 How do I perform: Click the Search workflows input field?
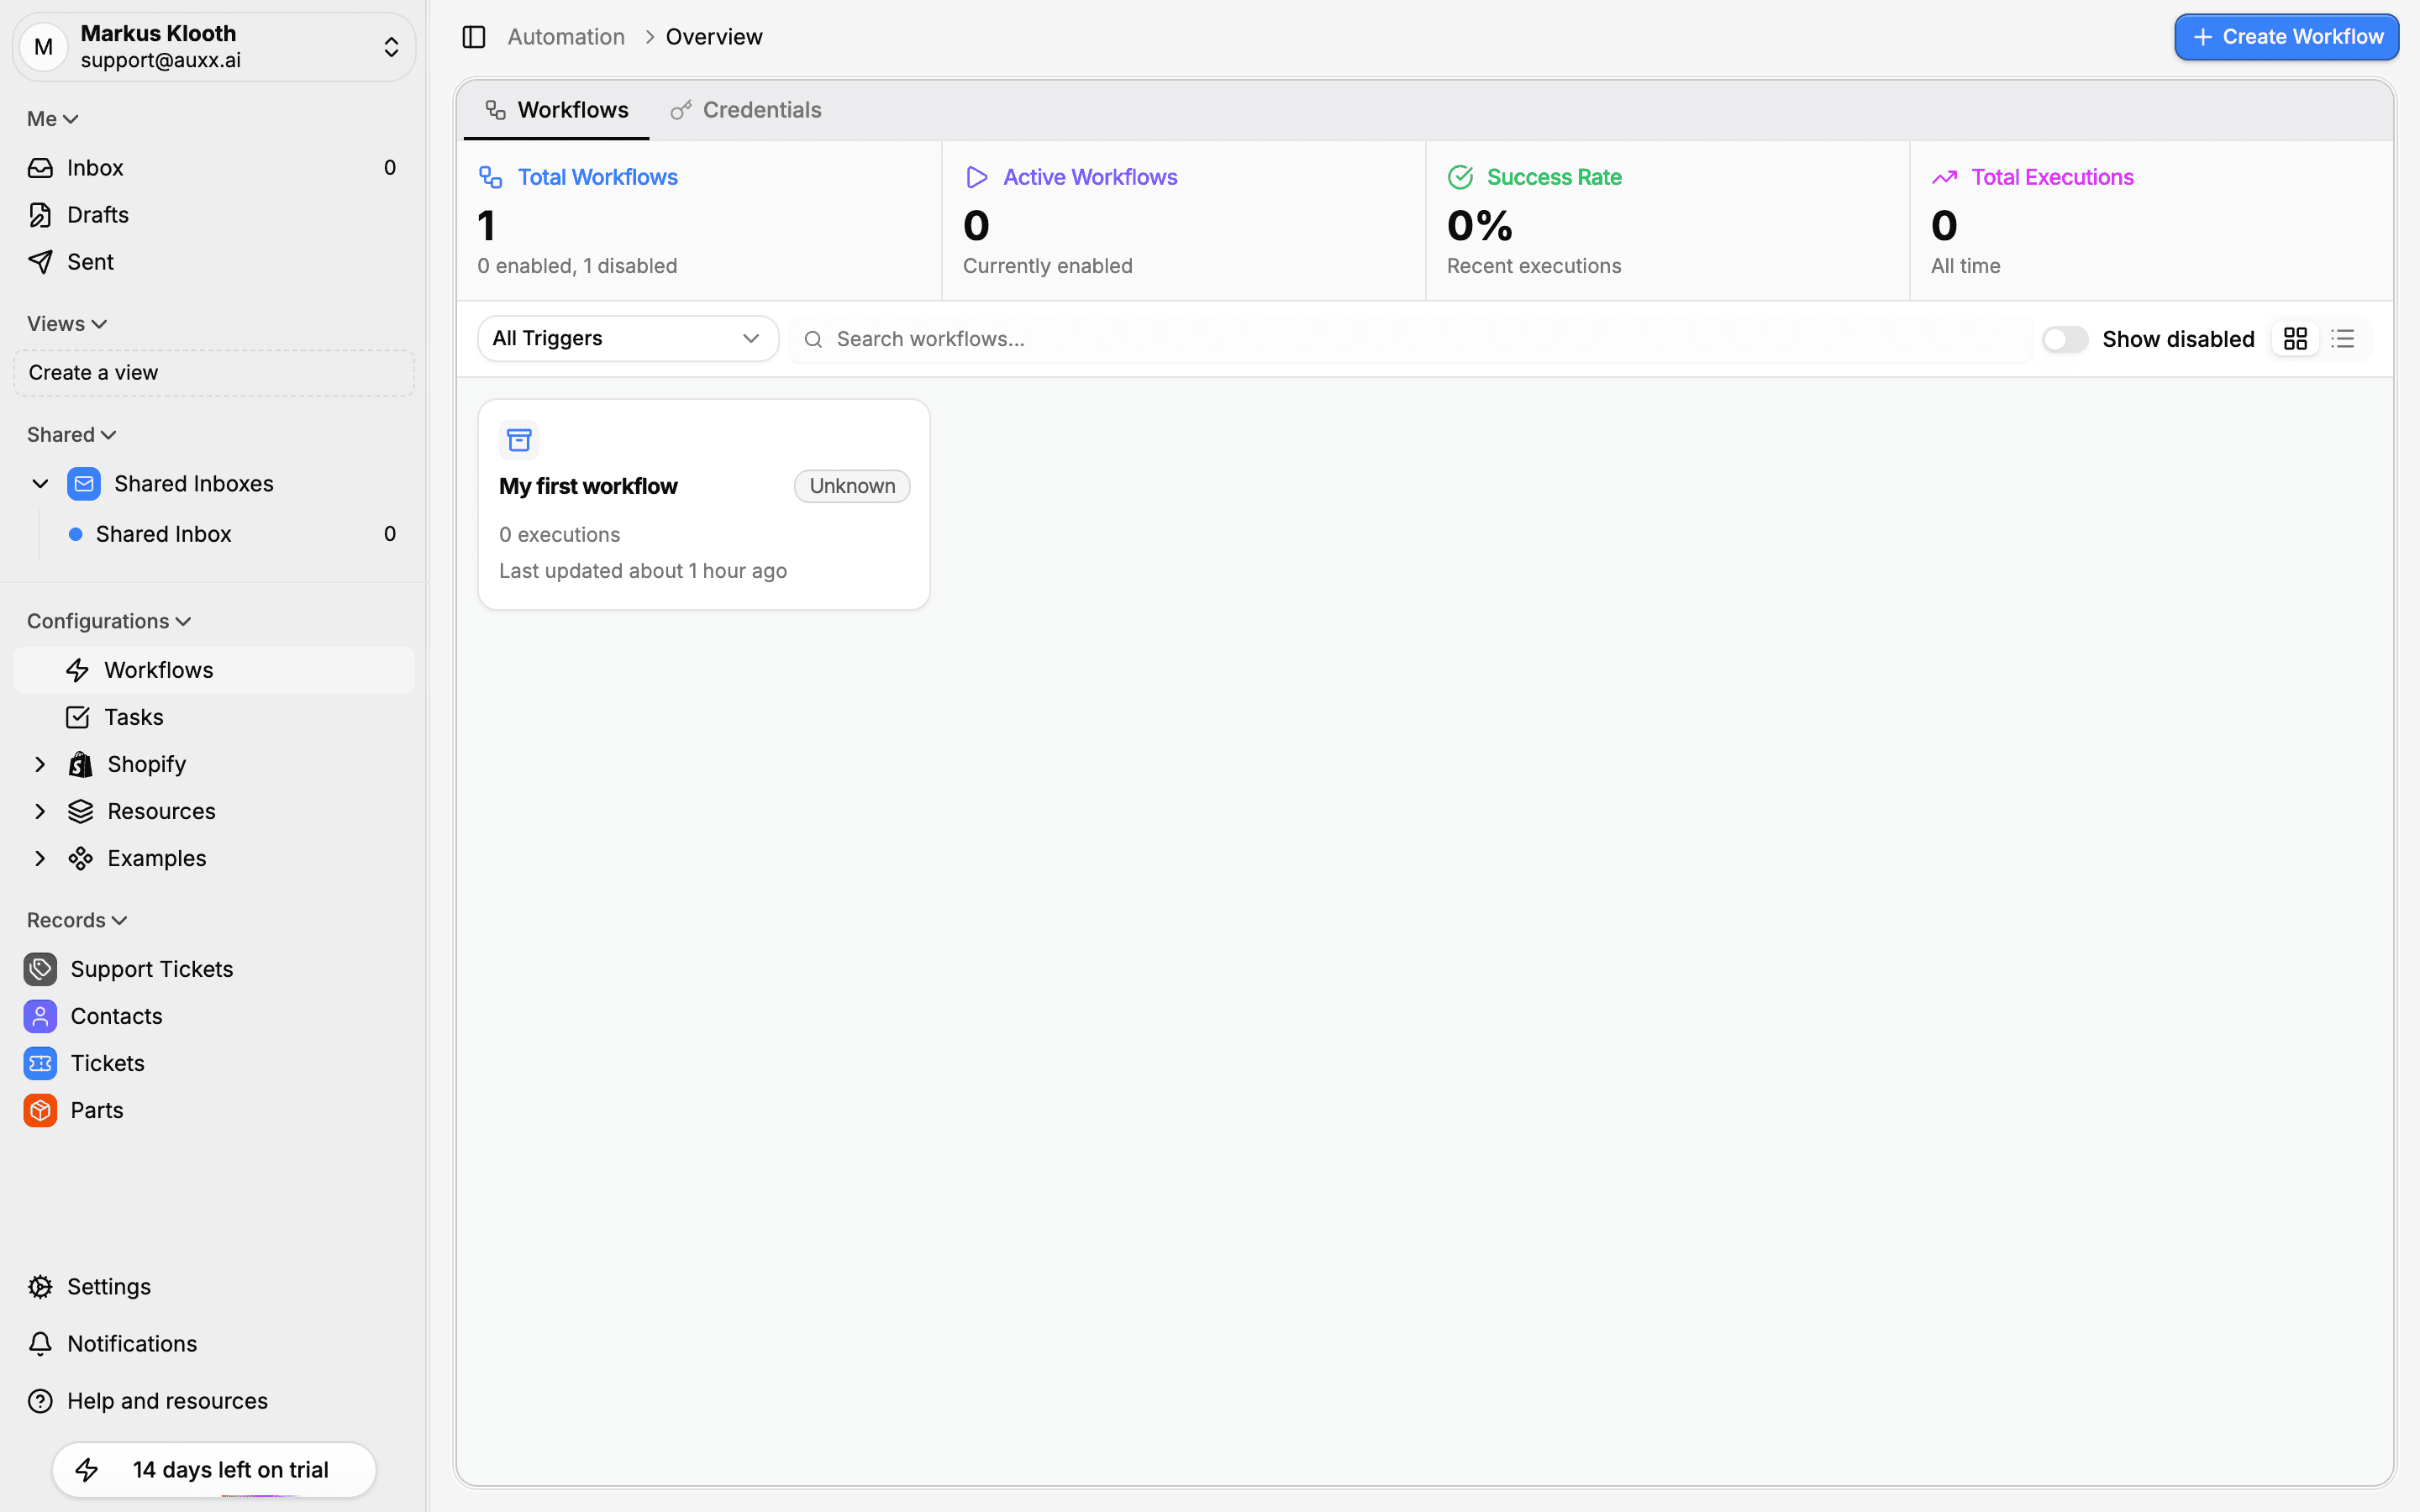1410,339
